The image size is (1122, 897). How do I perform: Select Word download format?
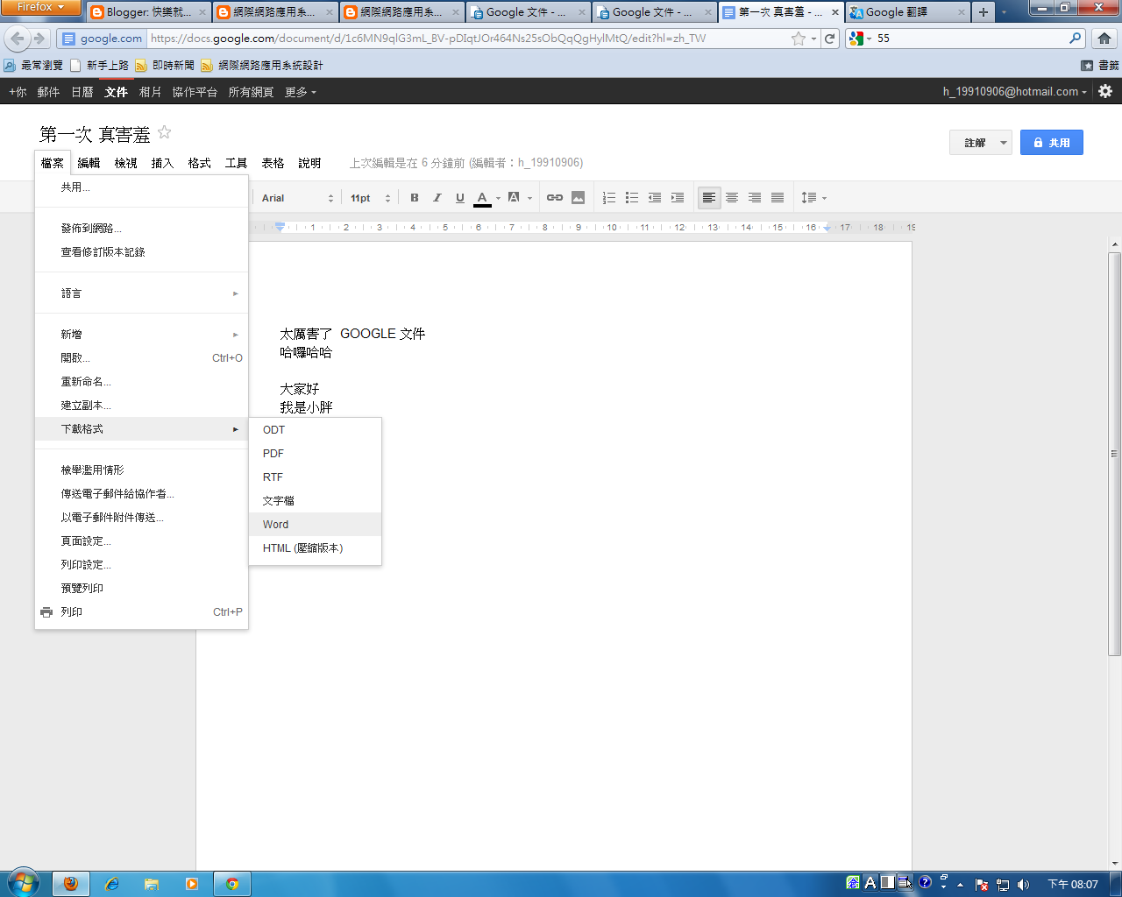316,525
